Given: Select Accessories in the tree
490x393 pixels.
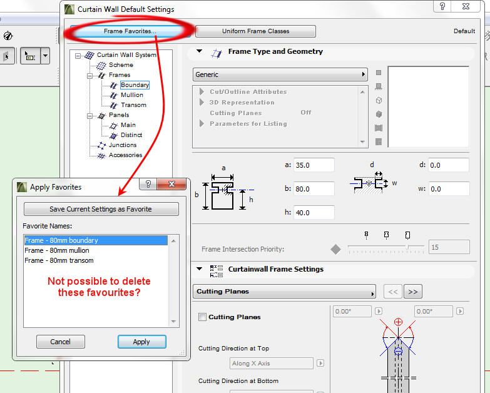Looking at the screenshot, I should (125, 155).
